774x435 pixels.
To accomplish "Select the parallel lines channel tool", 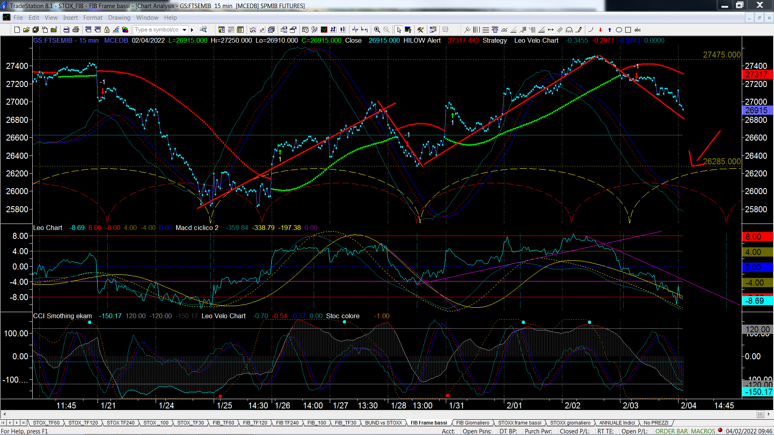I will point(560,30).
